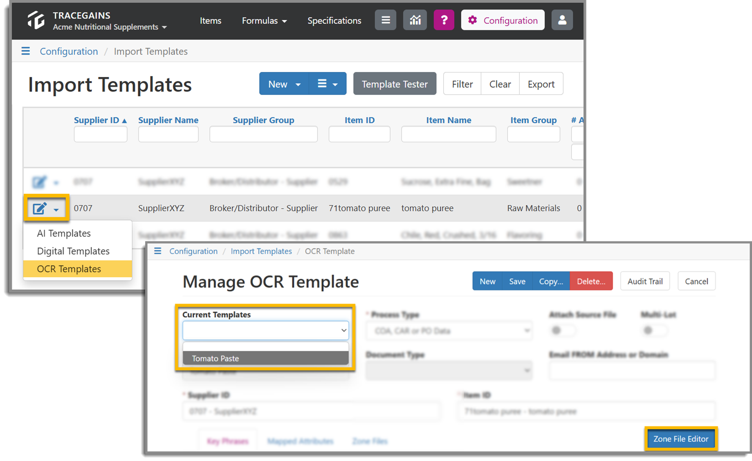752x461 pixels.
Task: Switch to the Mapped Attributes tab
Action: (x=300, y=441)
